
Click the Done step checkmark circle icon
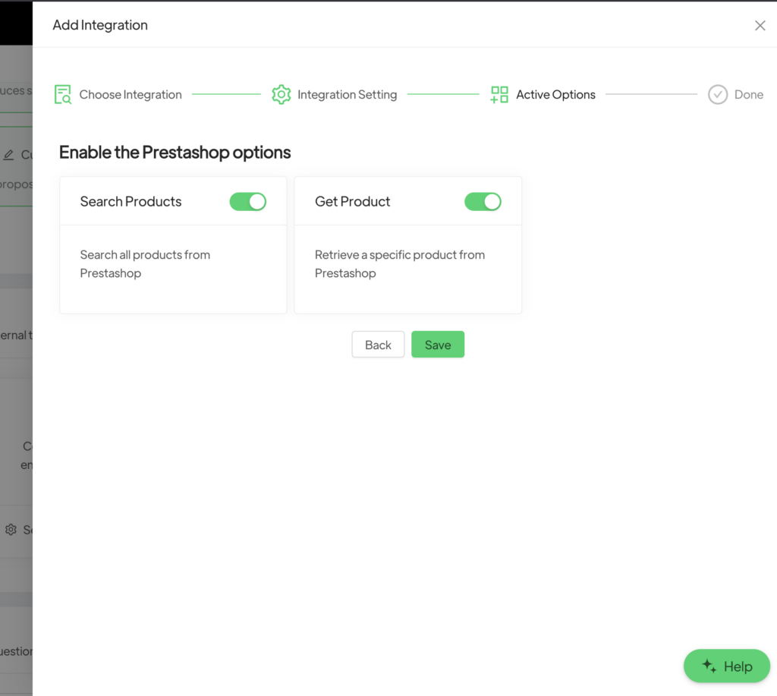click(718, 95)
